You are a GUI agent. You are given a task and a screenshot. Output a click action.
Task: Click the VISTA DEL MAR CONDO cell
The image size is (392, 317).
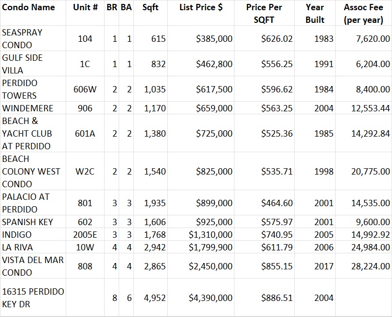pyautogui.click(x=33, y=266)
